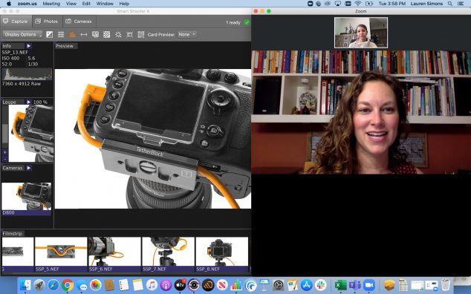This screenshot has width=471, height=294.
Task: Toggle the grid overlay icon
Action: point(61,35)
